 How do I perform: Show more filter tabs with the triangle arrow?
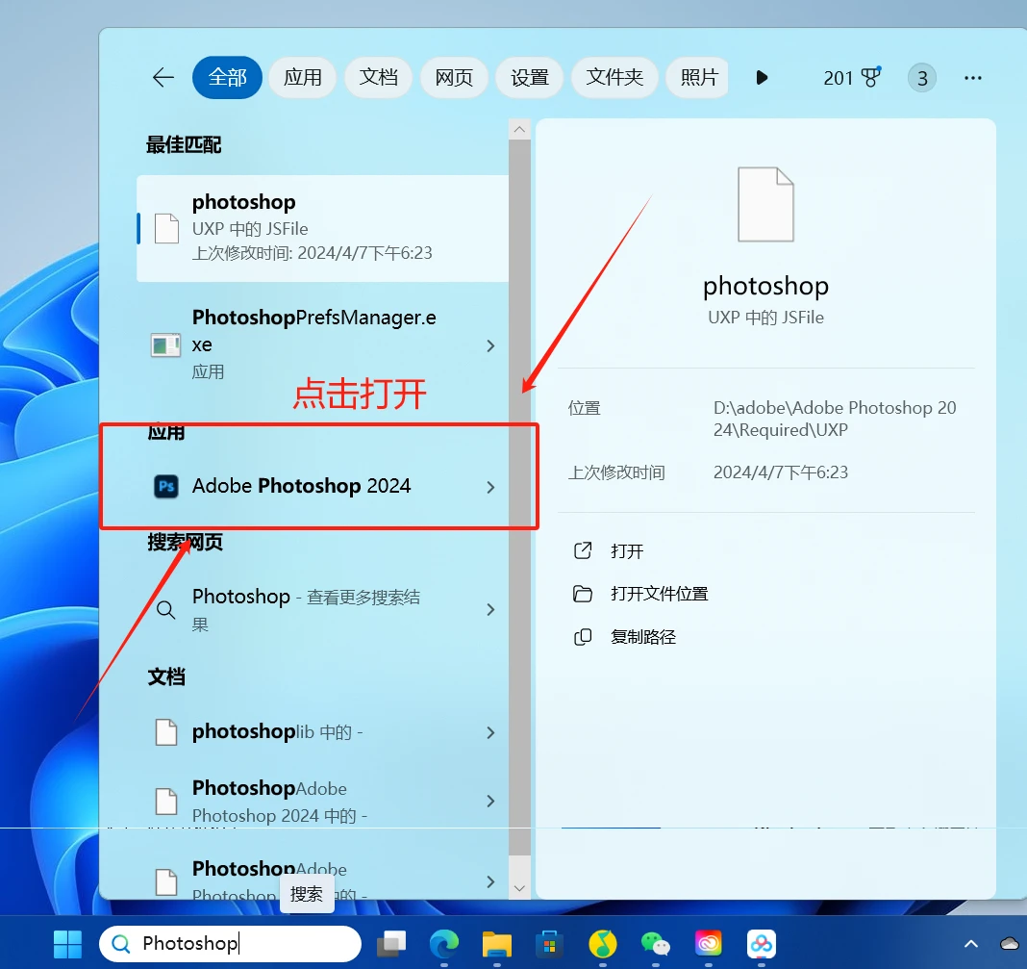coord(761,77)
